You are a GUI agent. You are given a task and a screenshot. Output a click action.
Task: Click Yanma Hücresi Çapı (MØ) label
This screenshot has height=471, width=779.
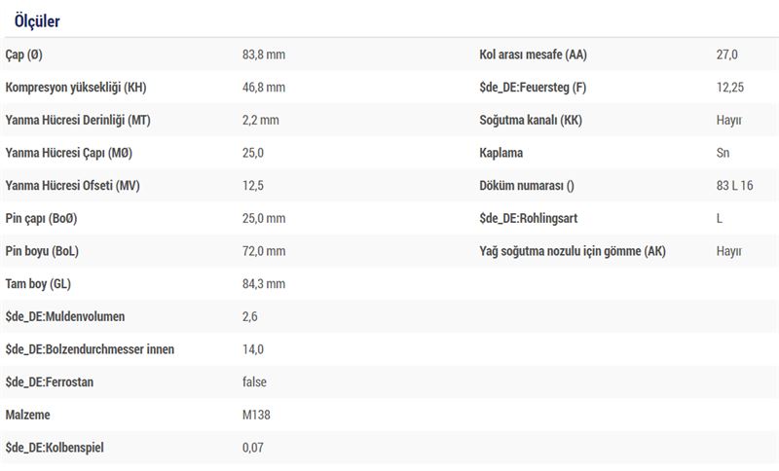pos(69,153)
